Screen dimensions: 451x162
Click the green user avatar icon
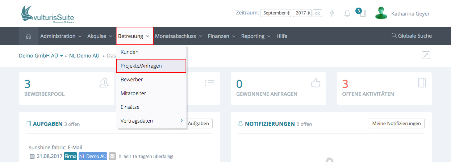[x=381, y=13]
